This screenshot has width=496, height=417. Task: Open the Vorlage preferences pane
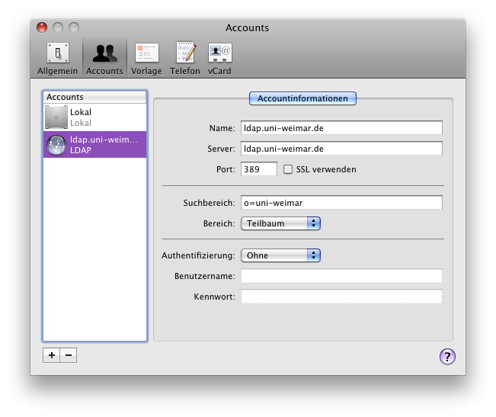pyautogui.click(x=147, y=59)
